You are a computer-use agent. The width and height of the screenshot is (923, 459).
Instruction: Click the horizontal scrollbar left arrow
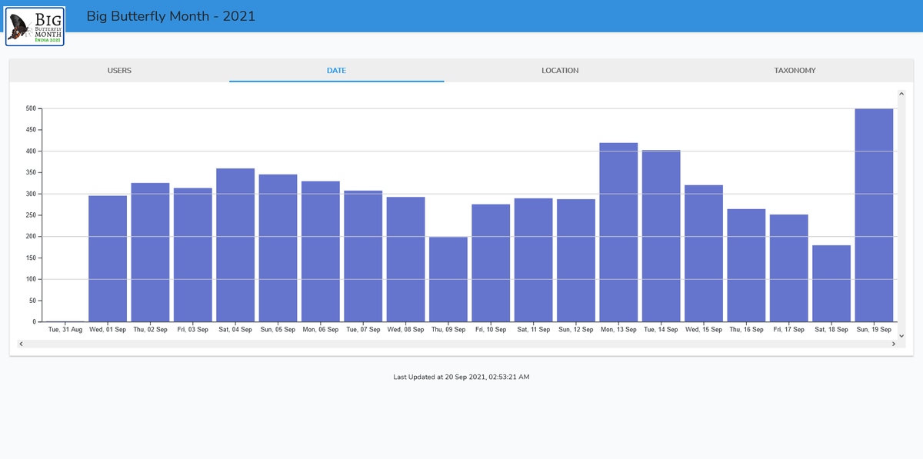(21, 344)
